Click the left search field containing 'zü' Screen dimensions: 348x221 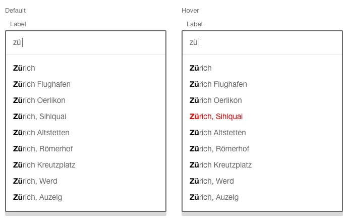click(x=86, y=43)
